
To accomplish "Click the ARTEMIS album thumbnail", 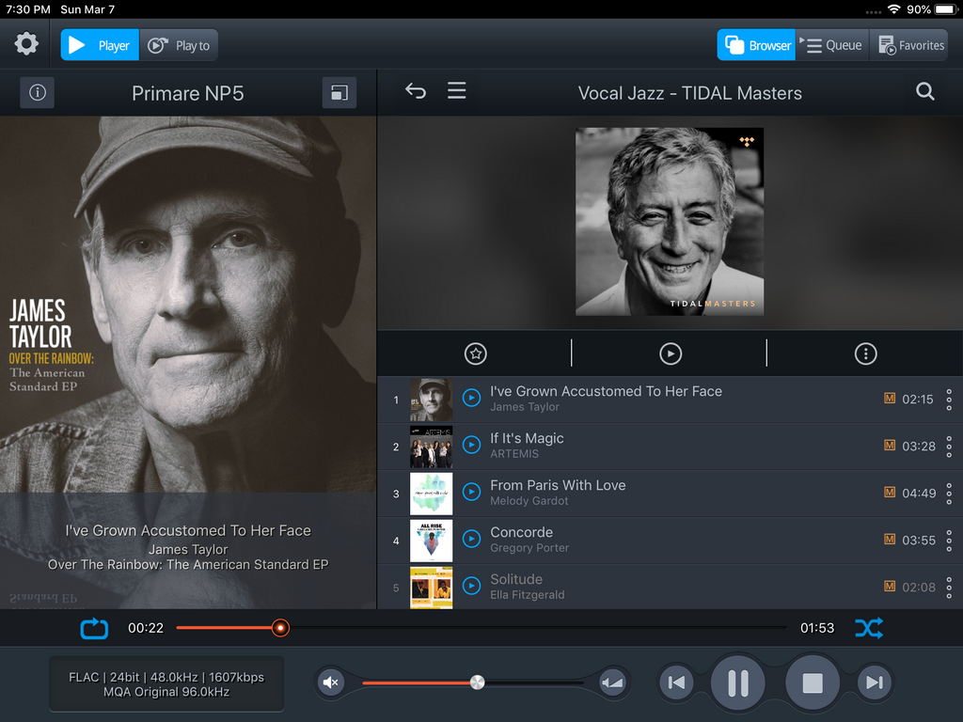I will point(431,447).
